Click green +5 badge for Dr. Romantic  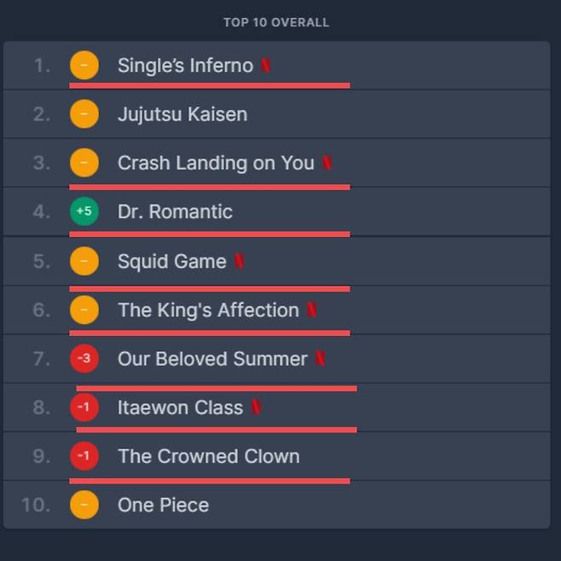pos(84,211)
